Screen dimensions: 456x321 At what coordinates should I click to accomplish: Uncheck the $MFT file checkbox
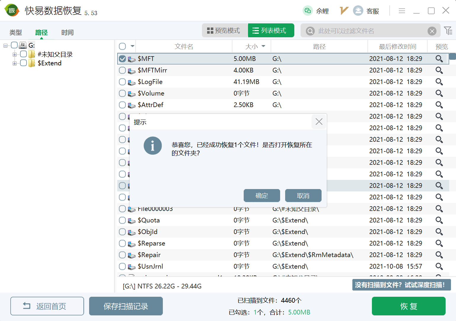[x=122, y=59]
